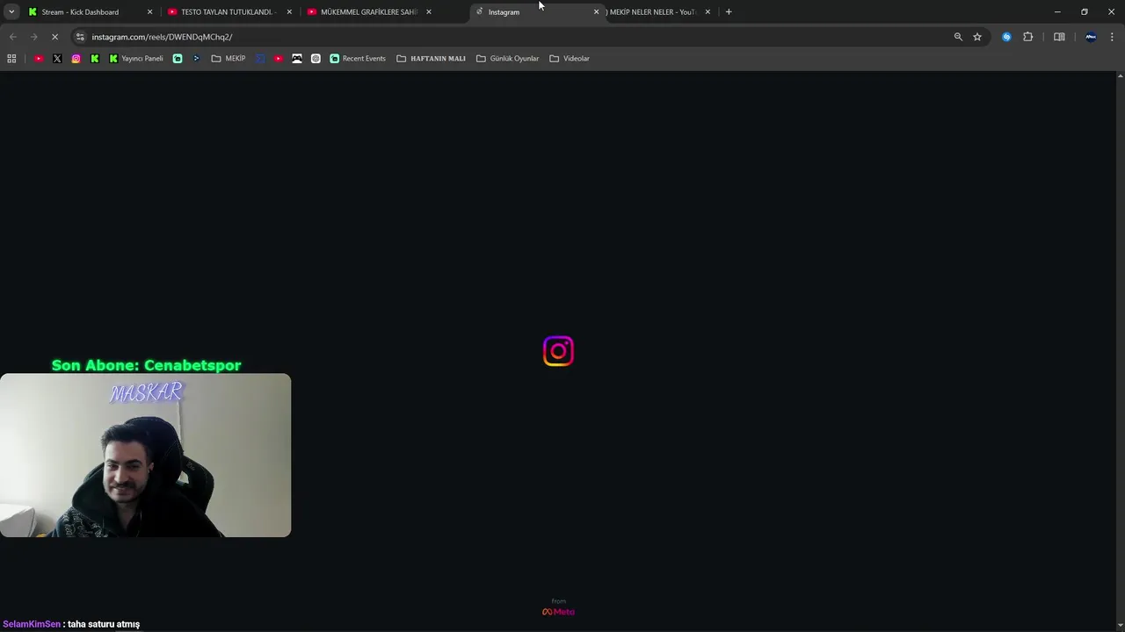Image resolution: width=1125 pixels, height=632 pixels.
Task: Open the Kick bookmark icon
Action: point(95,59)
